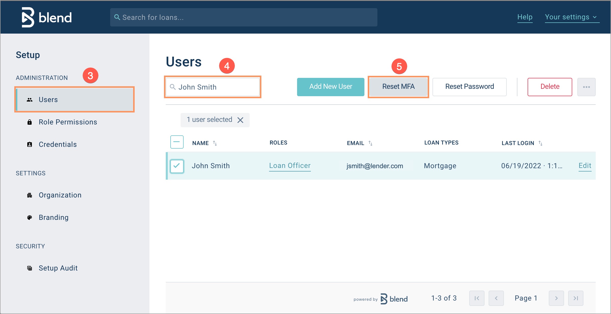Image resolution: width=611 pixels, height=314 pixels.
Task: Click the Users people icon in sidebar
Action: (x=30, y=100)
